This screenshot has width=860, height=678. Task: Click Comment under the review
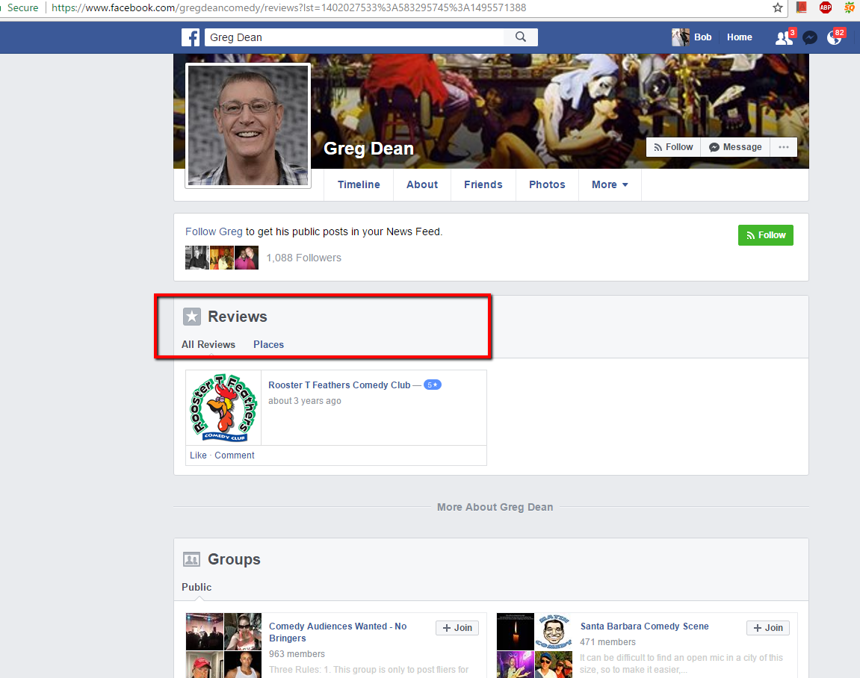click(x=234, y=455)
